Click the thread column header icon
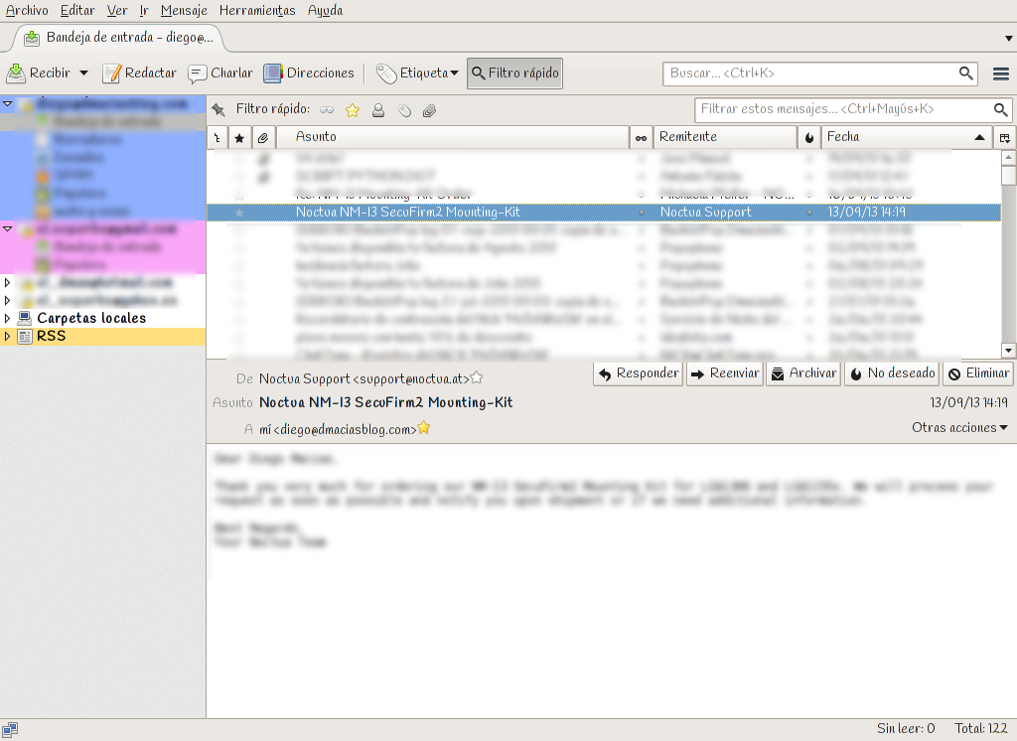Image resolution: width=1017 pixels, height=741 pixels. click(218, 137)
